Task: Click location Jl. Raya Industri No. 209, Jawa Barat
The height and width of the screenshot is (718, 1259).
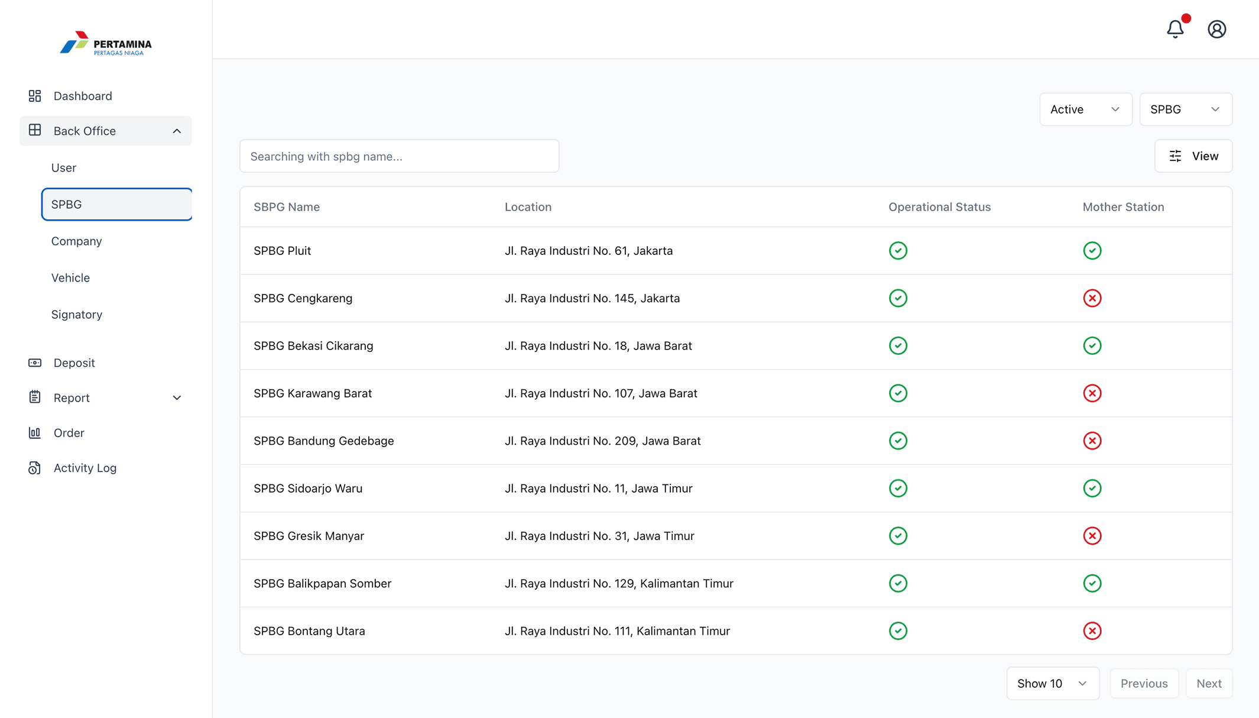Action: (602, 441)
